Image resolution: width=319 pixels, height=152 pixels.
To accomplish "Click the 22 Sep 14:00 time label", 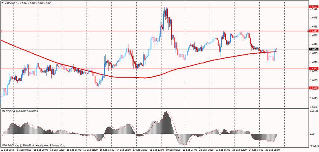I will coord(207,150).
